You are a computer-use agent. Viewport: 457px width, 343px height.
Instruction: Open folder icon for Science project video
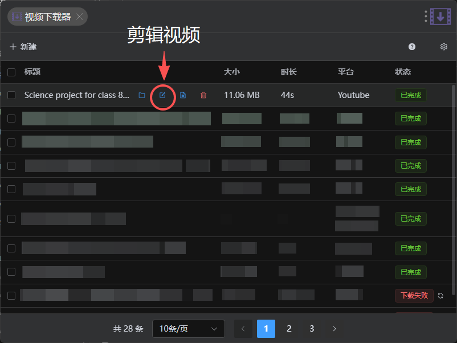click(x=142, y=95)
